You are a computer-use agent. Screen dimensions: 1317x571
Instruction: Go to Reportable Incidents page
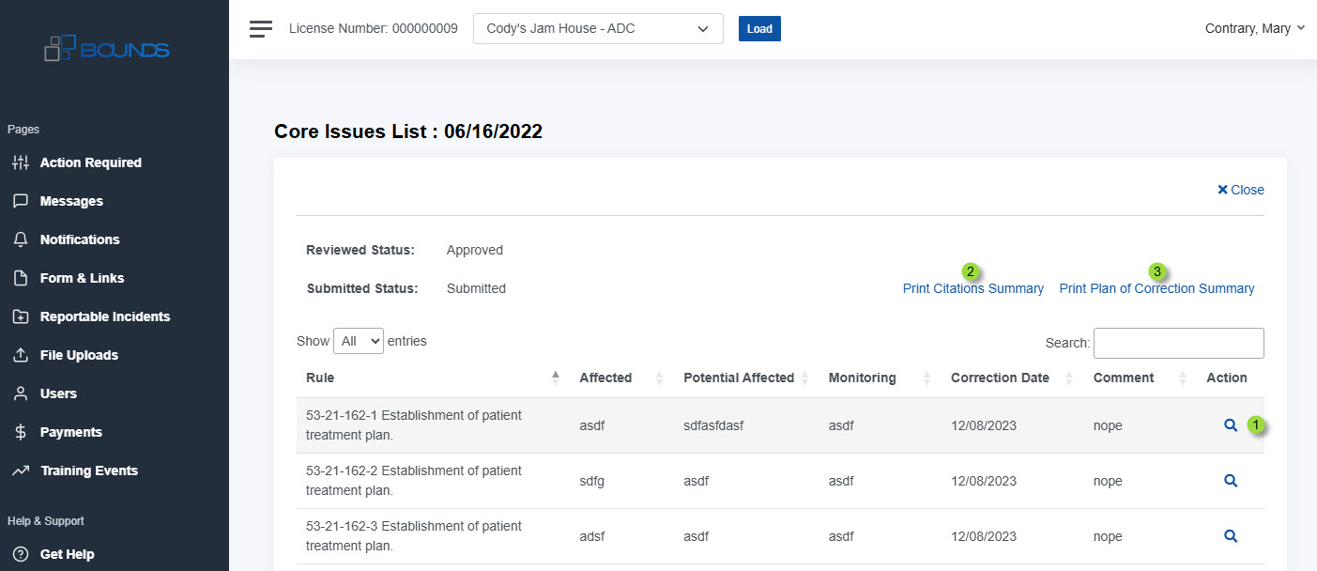(104, 316)
